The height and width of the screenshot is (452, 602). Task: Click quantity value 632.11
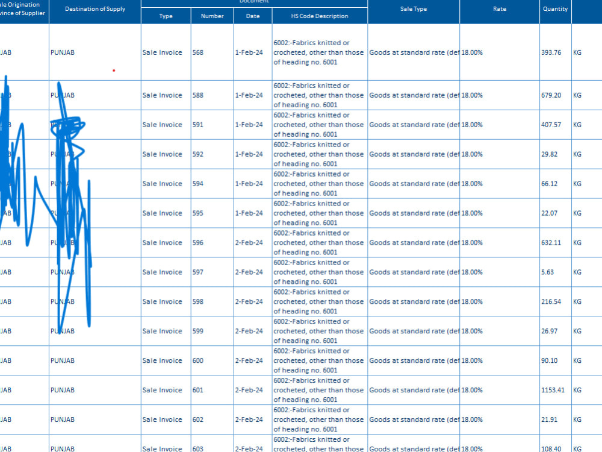[x=551, y=242]
